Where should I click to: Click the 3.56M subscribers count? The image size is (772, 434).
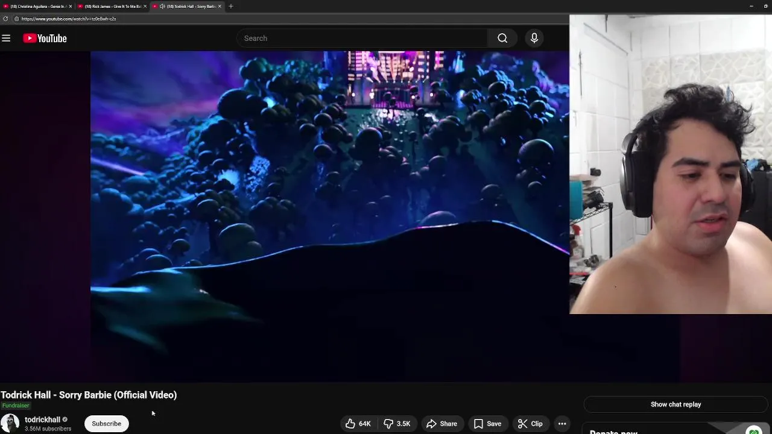pyautogui.click(x=48, y=429)
